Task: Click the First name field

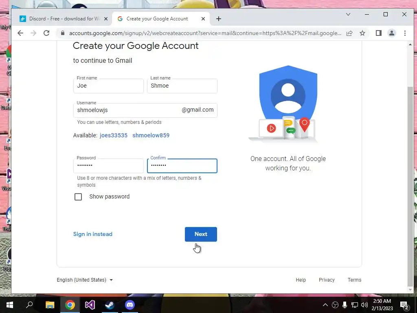Action: pyautogui.click(x=108, y=86)
